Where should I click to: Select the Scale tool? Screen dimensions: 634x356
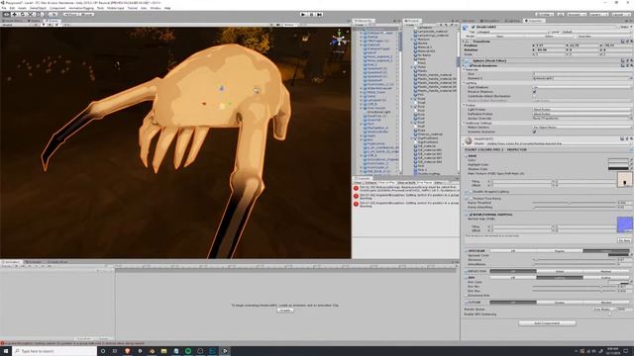click(31, 14)
